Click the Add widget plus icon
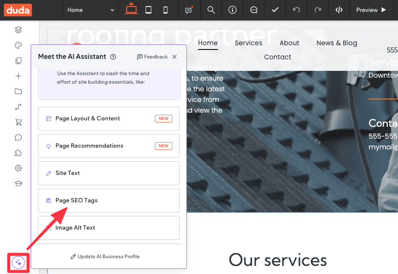 (x=18, y=76)
